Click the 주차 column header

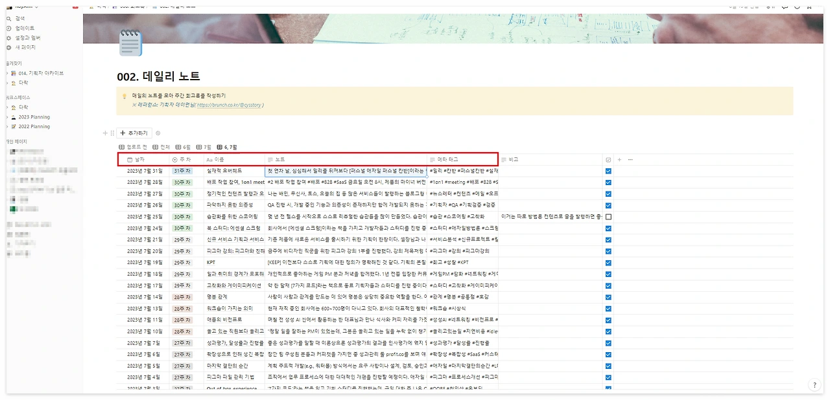coord(186,159)
